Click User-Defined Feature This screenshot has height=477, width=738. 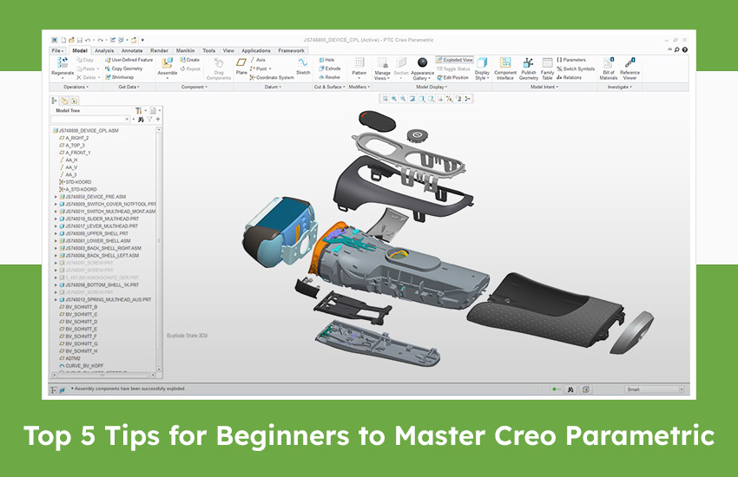click(129, 60)
